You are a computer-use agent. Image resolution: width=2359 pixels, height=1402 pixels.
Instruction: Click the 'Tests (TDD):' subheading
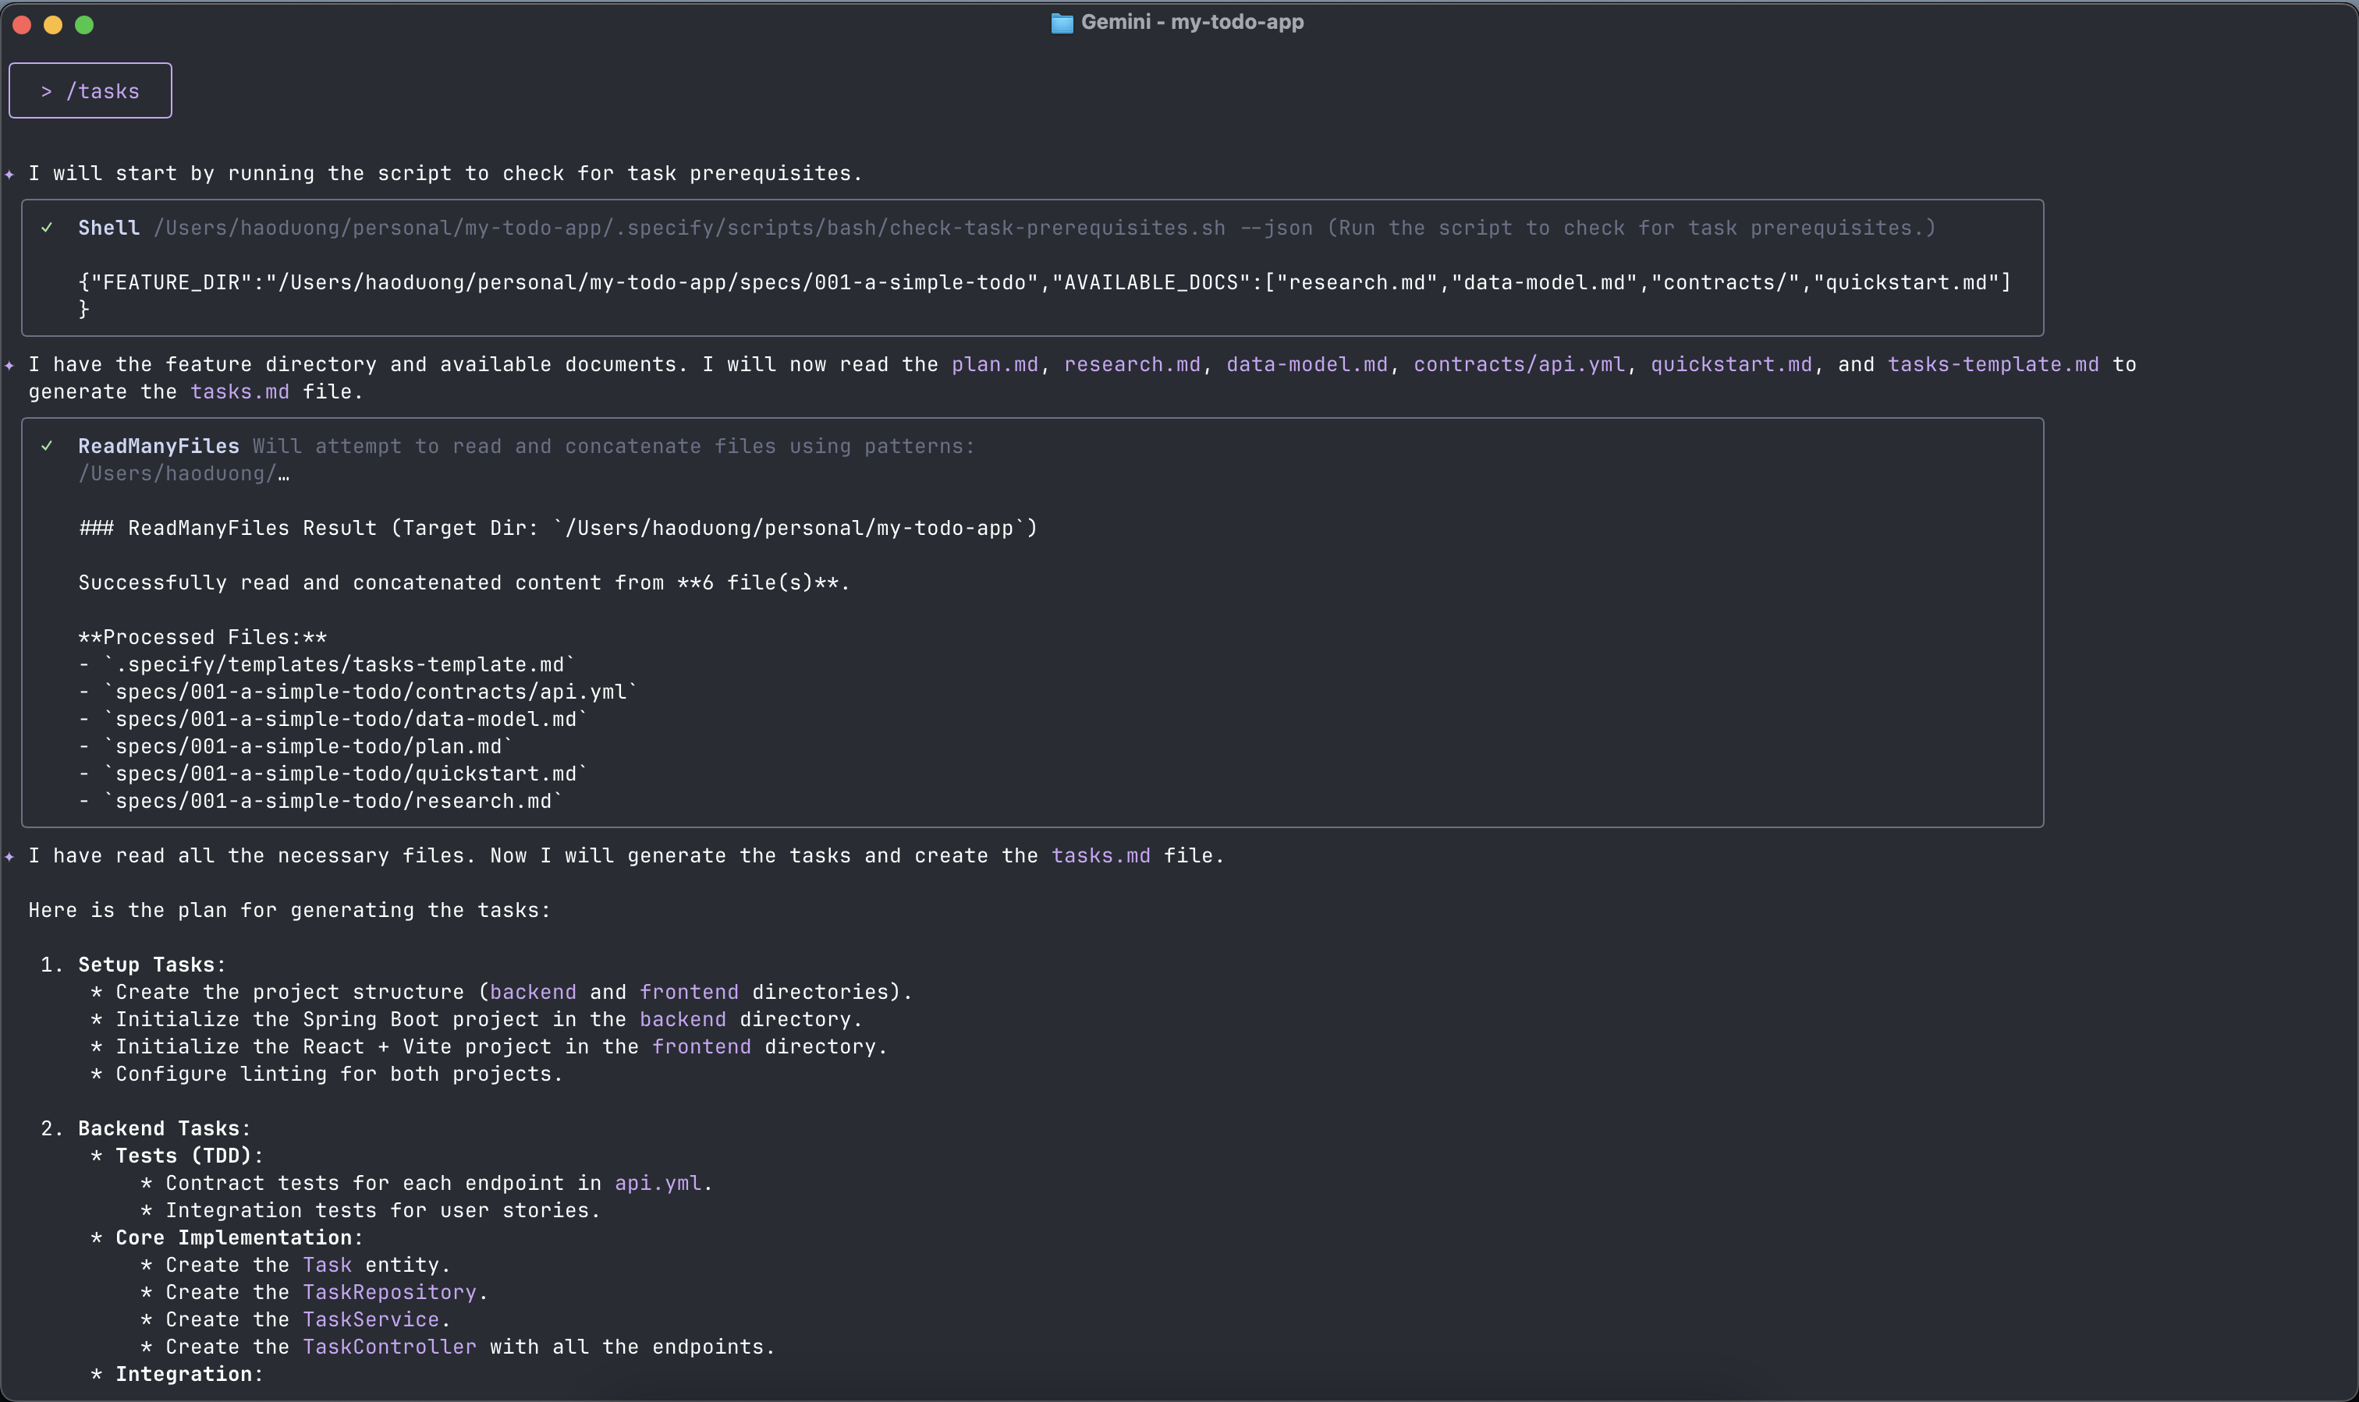tap(190, 1156)
